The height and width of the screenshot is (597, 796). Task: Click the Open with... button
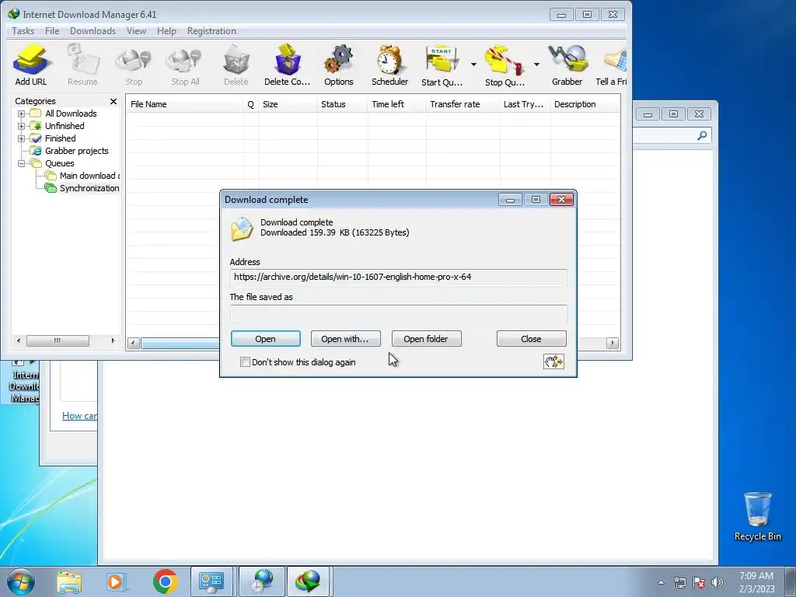(345, 339)
